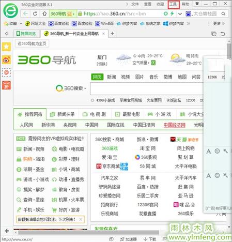This screenshot has width=232, height=242.
Task: Expand the address bar dropdown arrow
Action: [180, 14]
